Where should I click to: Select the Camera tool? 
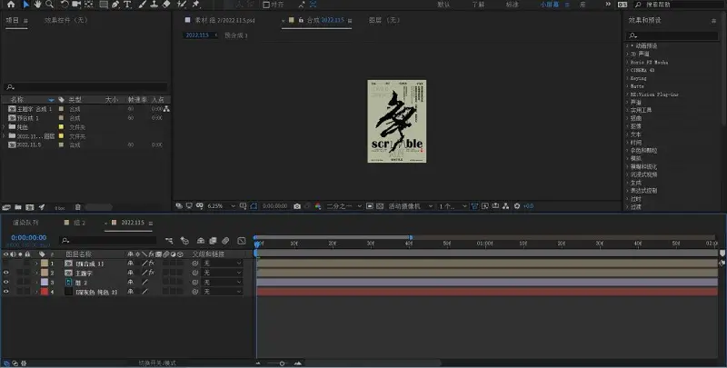point(76,5)
